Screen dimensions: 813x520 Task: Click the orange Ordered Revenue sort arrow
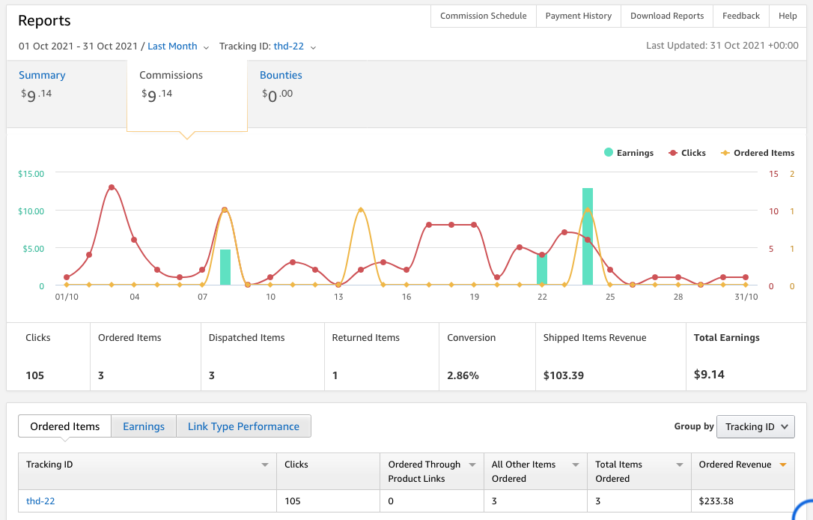(783, 465)
